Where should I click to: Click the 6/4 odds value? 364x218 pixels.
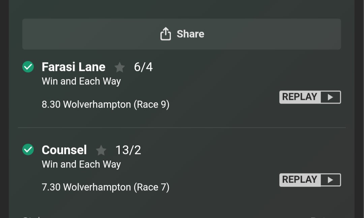143,67
